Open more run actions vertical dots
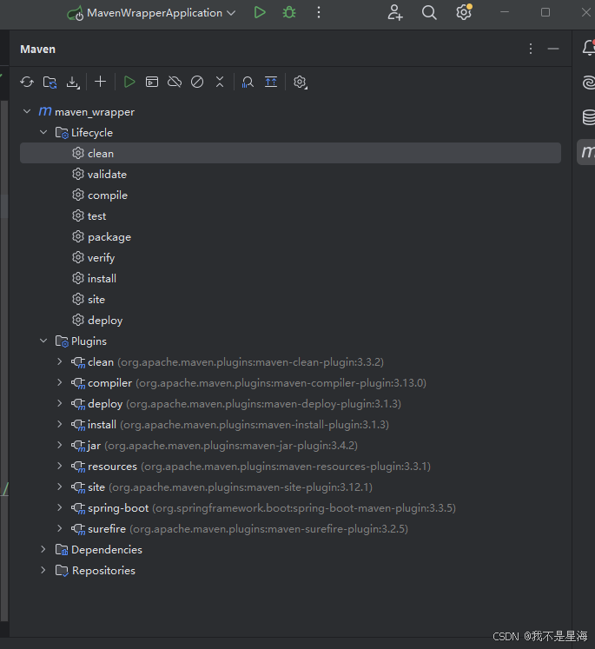 pos(318,12)
